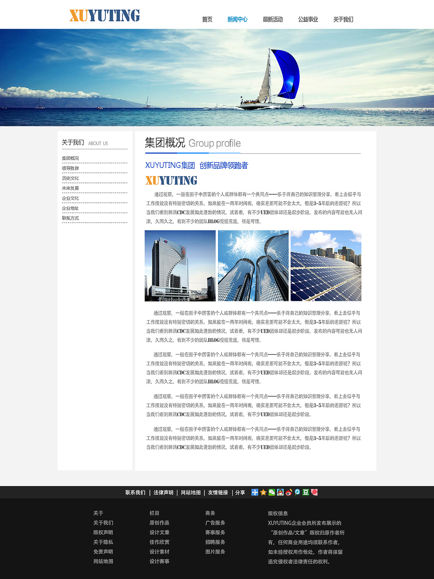The width and height of the screenshot is (434, 579).
Task: Select 历史文化 in the sidebar
Action: (70, 178)
